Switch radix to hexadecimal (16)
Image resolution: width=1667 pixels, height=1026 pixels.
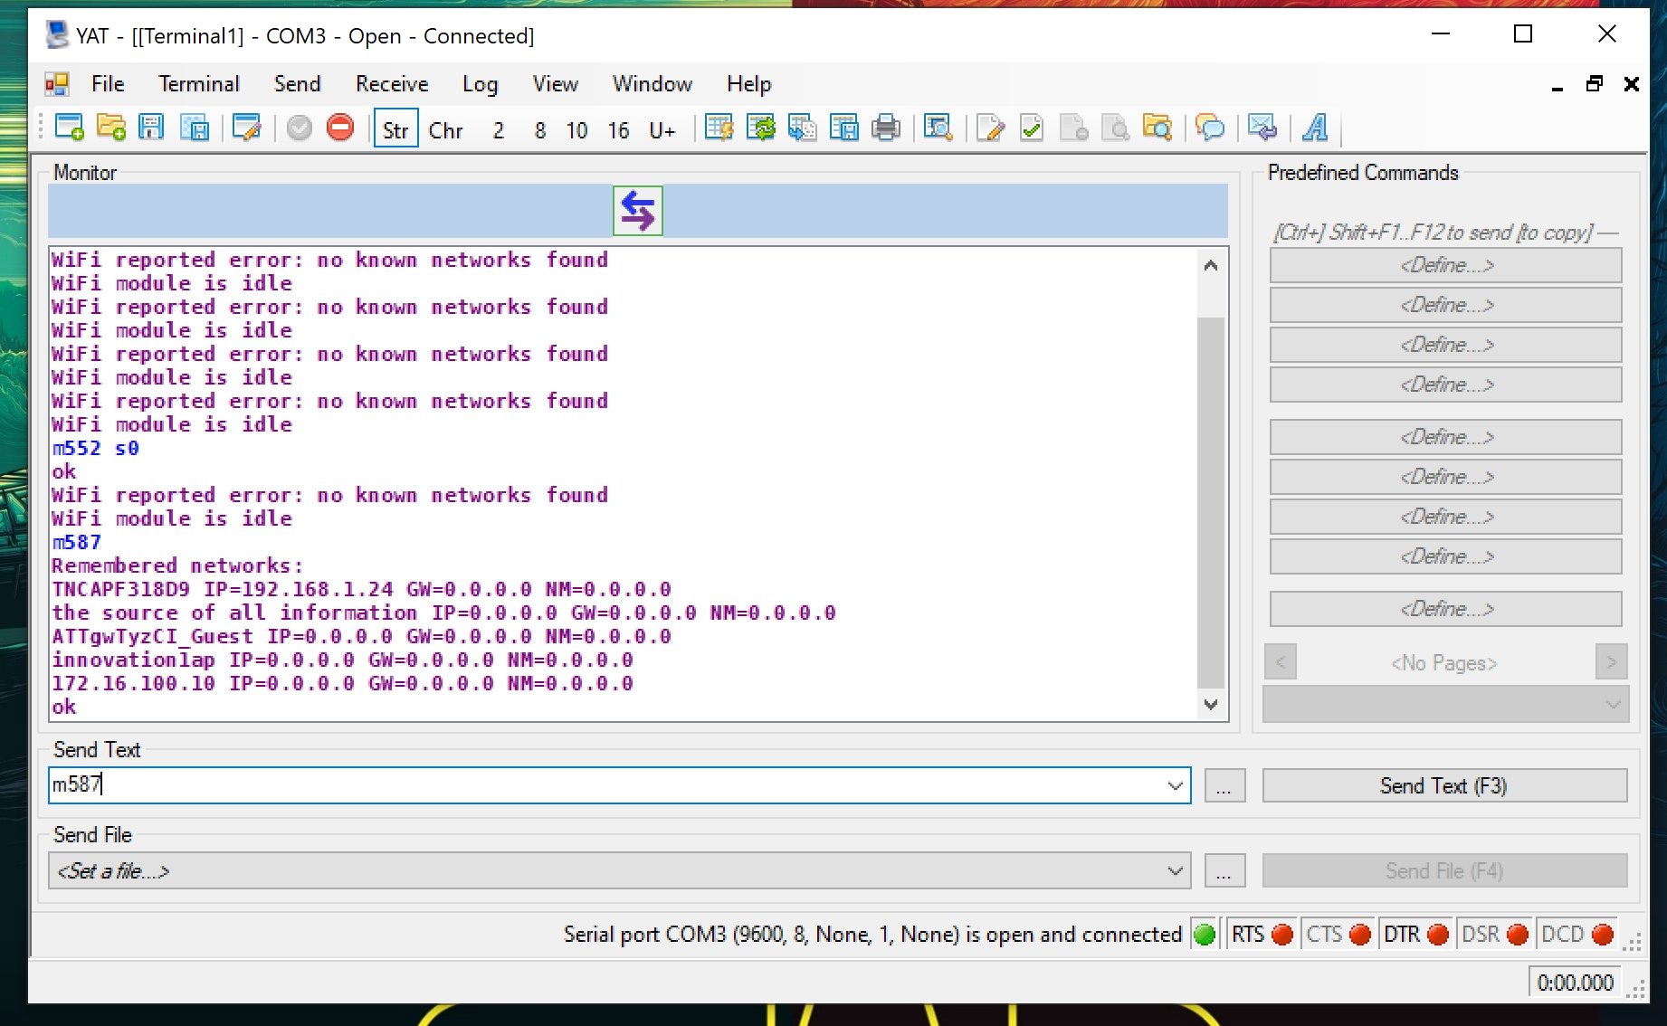619,129
